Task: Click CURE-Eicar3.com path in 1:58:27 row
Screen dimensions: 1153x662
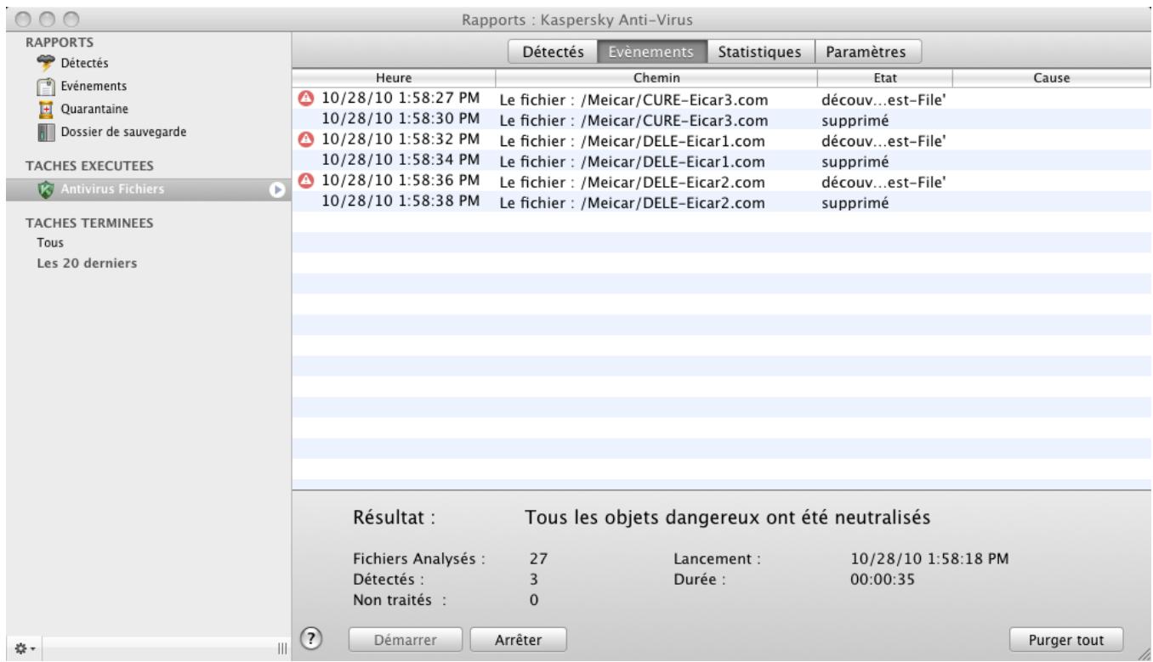Action: coord(634,100)
